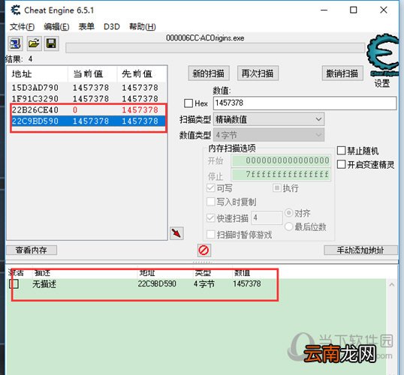Select result row 22C9BD590
This screenshot has width=404, height=375.
[87, 121]
